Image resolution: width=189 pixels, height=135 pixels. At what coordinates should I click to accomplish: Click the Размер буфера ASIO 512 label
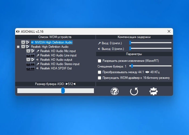click(55, 84)
